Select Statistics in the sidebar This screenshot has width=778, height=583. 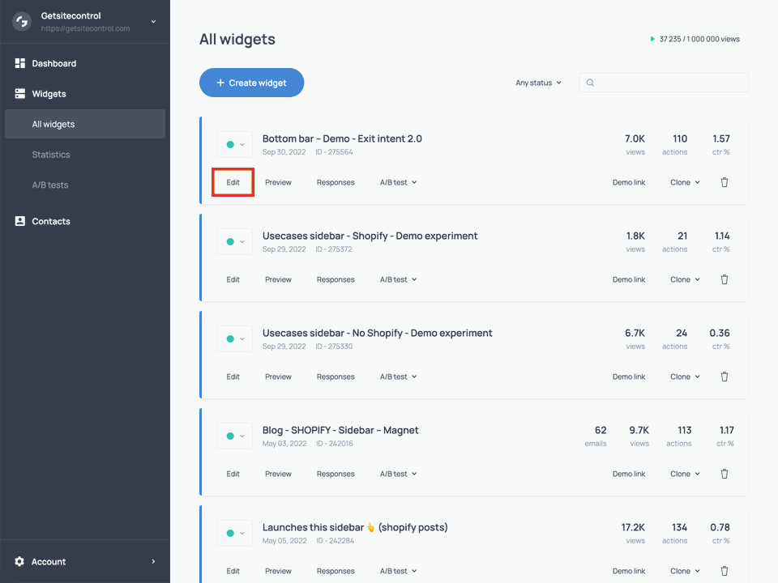pos(50,154)
